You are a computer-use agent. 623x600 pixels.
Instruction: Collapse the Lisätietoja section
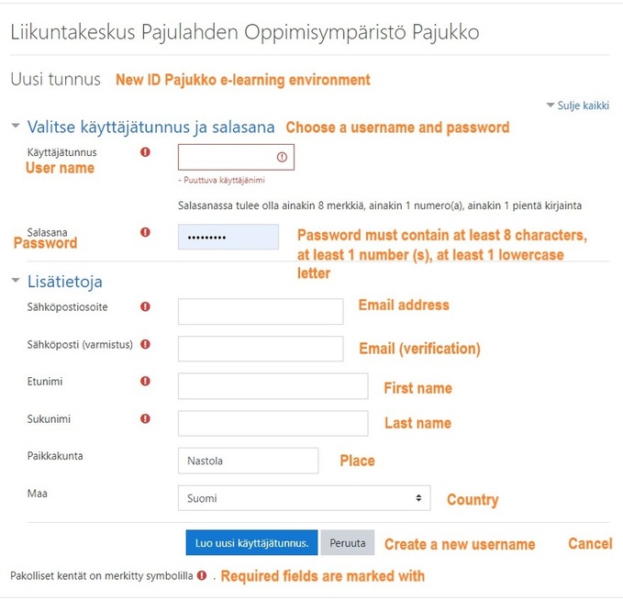[16, 281]
